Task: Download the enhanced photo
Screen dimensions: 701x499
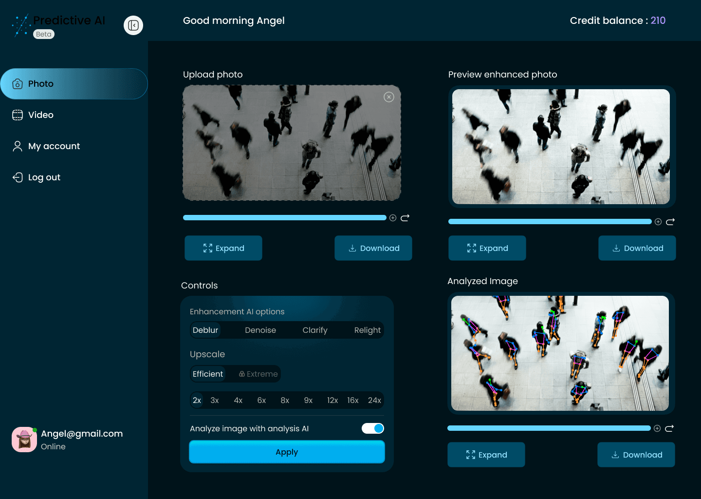Action: [637, 248]
